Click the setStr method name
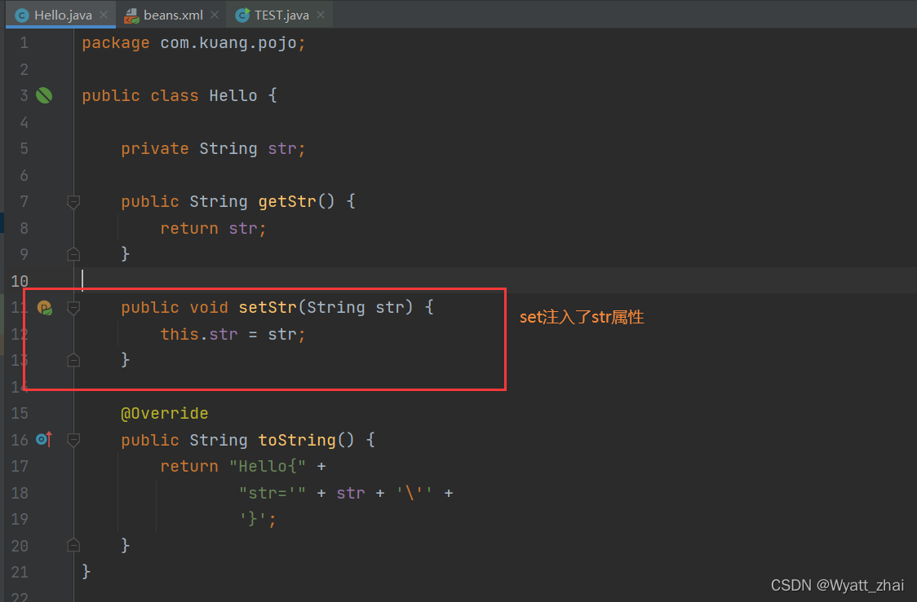Screen dimensions: 917x602 (268, 307)
